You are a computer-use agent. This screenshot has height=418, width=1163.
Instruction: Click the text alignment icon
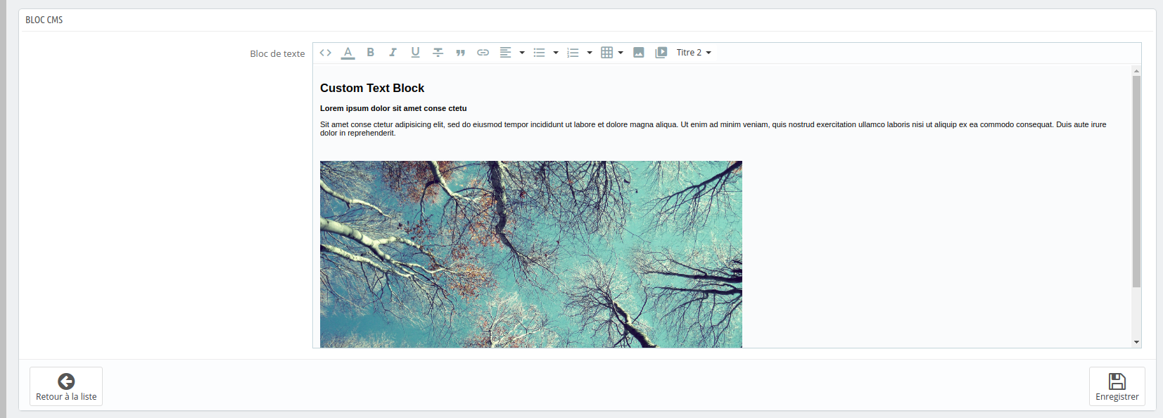pos(505,53)
